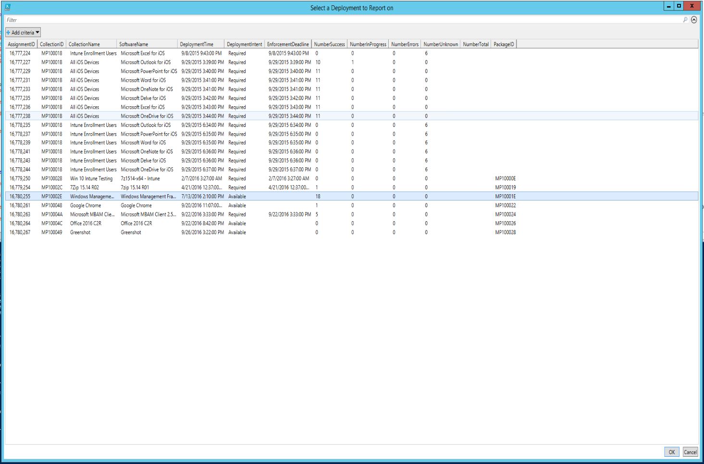Image resolution: width=704 pixels, height=464 pixels.
Task: Select row 16,777,227 Microsoft Outlook for iOS
Action: 351,62
